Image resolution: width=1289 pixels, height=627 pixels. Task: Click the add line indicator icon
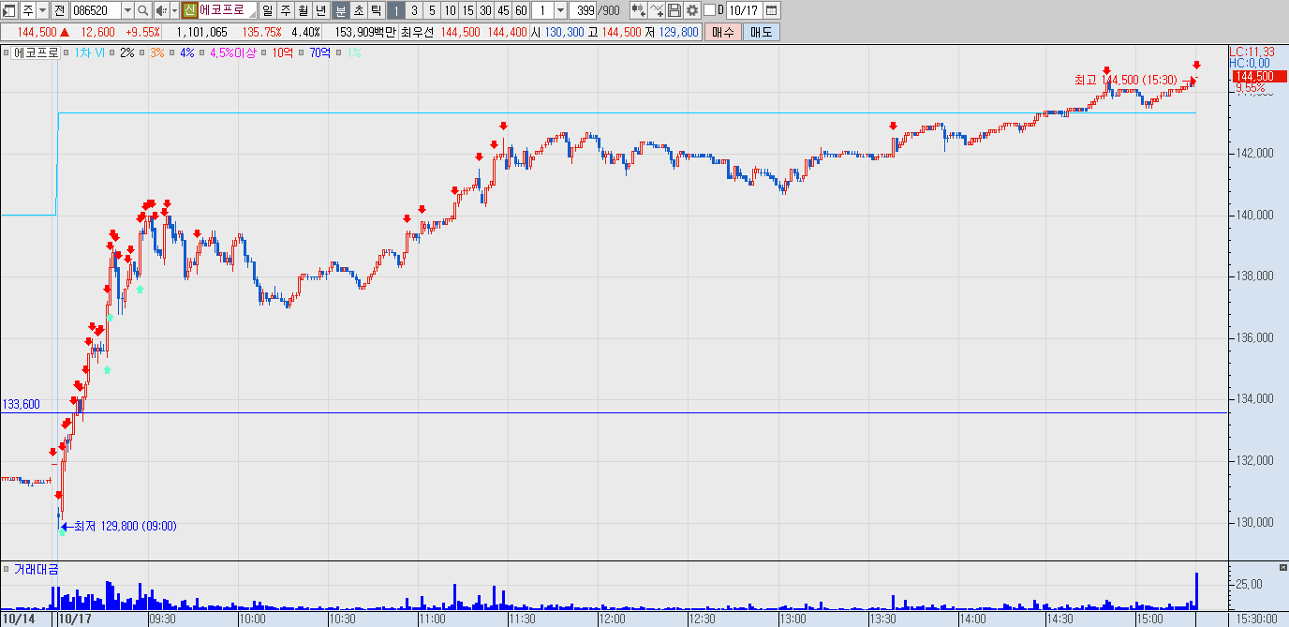(657, 10)
